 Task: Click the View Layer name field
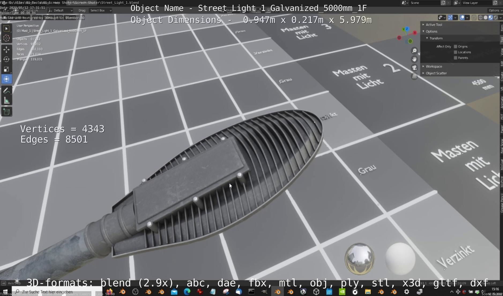pos(477,3)
